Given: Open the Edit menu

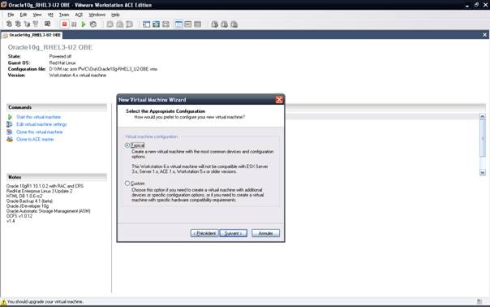Looking at the screenshot, I should [24, 15].
